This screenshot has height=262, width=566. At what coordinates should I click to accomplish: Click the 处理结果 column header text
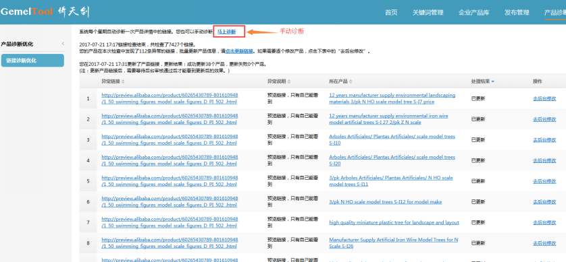(x=480, y=81)
